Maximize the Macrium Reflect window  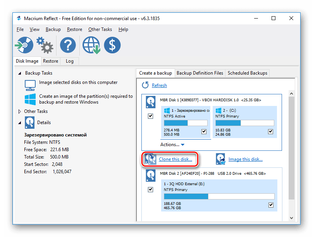click(273, 18)
